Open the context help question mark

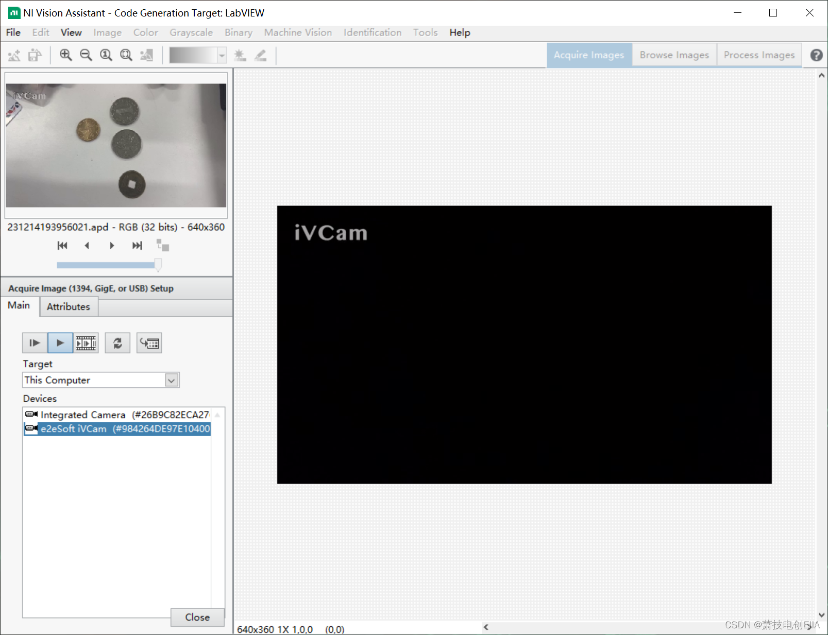(x=816, y=55)
